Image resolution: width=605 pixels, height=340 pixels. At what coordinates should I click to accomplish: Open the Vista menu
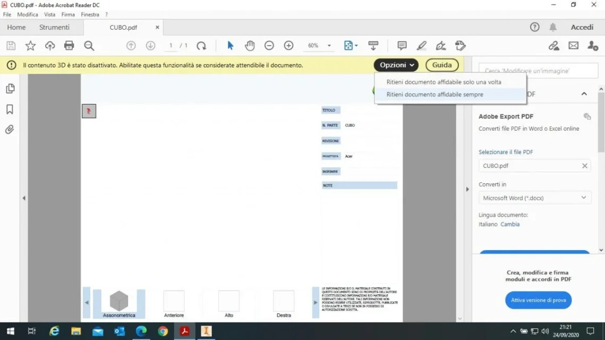[49, 14]
